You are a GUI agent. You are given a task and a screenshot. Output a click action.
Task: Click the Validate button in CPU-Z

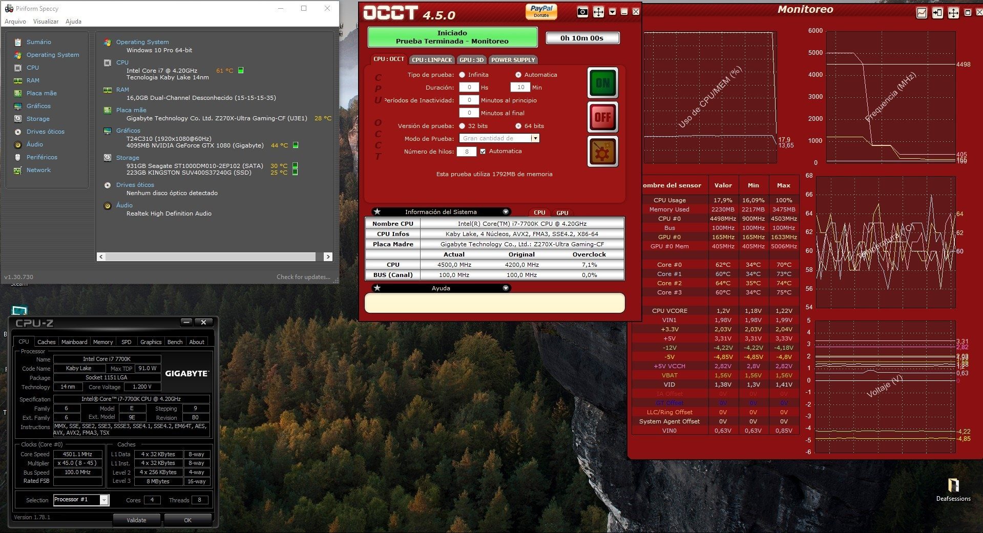point(136,520)
